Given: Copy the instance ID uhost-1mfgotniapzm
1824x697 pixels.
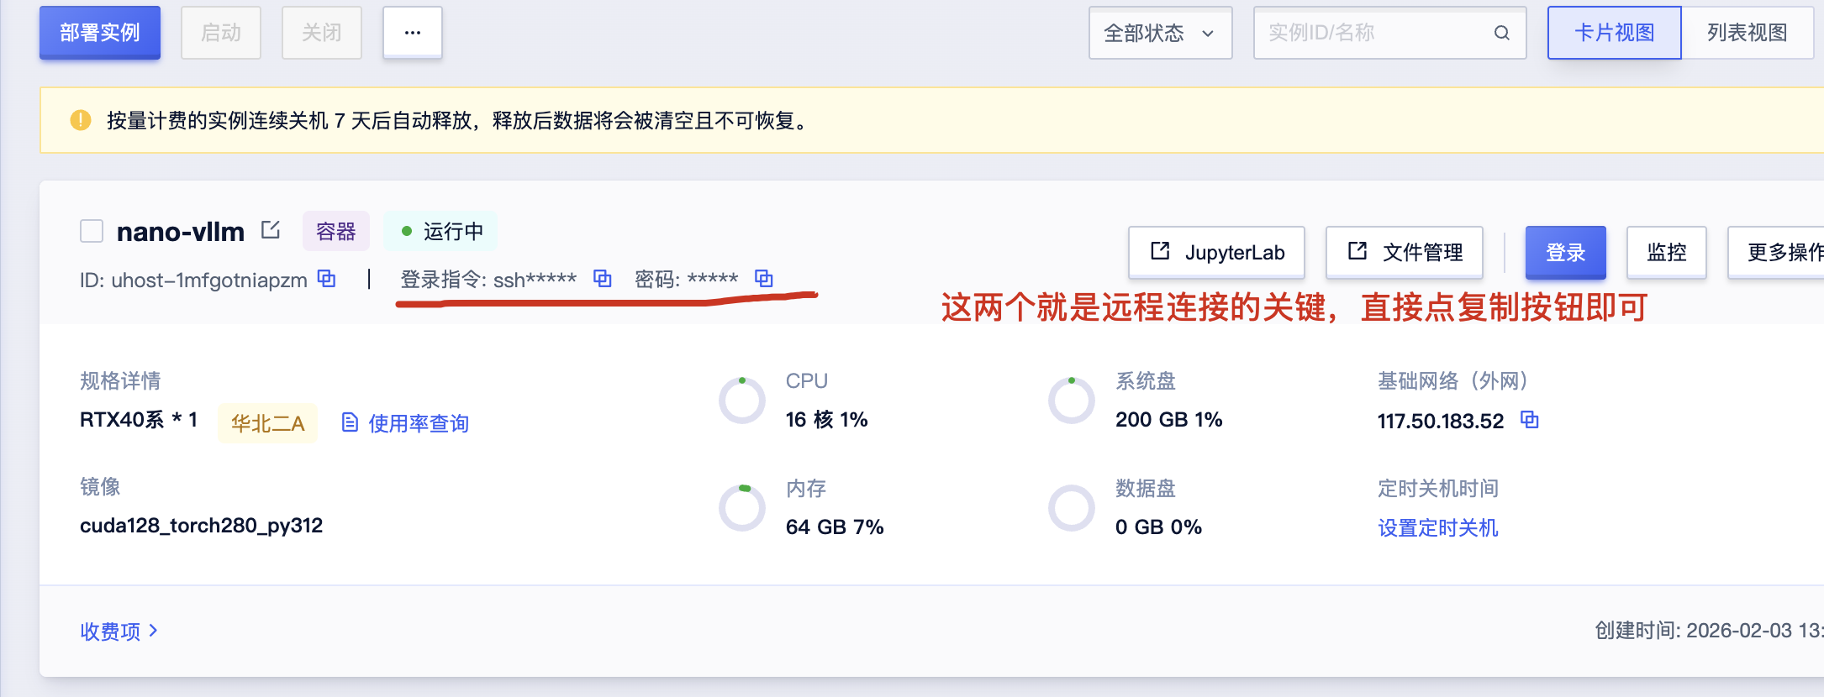Looking at the screenshot, I should (326, 279).
